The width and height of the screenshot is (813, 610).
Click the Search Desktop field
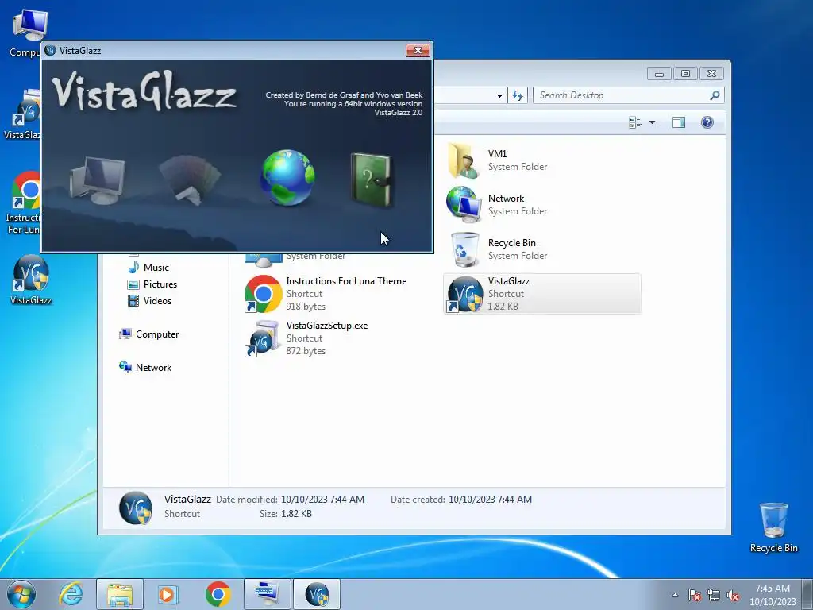coord(629,95)
